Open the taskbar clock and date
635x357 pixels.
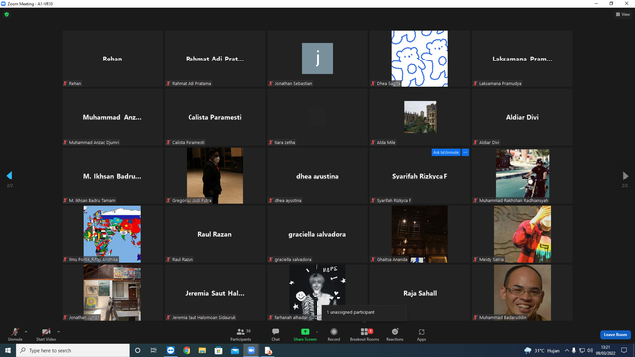pyautogui.click(x=606, y=350)
